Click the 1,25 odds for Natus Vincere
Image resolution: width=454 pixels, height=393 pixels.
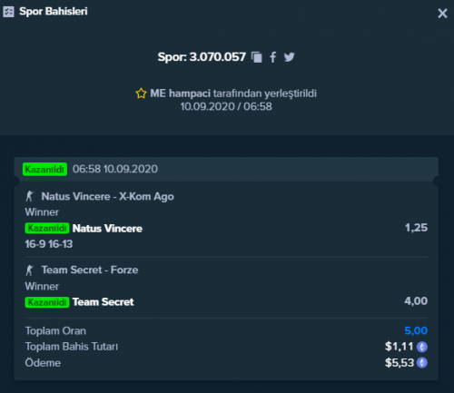click(416, 228)
